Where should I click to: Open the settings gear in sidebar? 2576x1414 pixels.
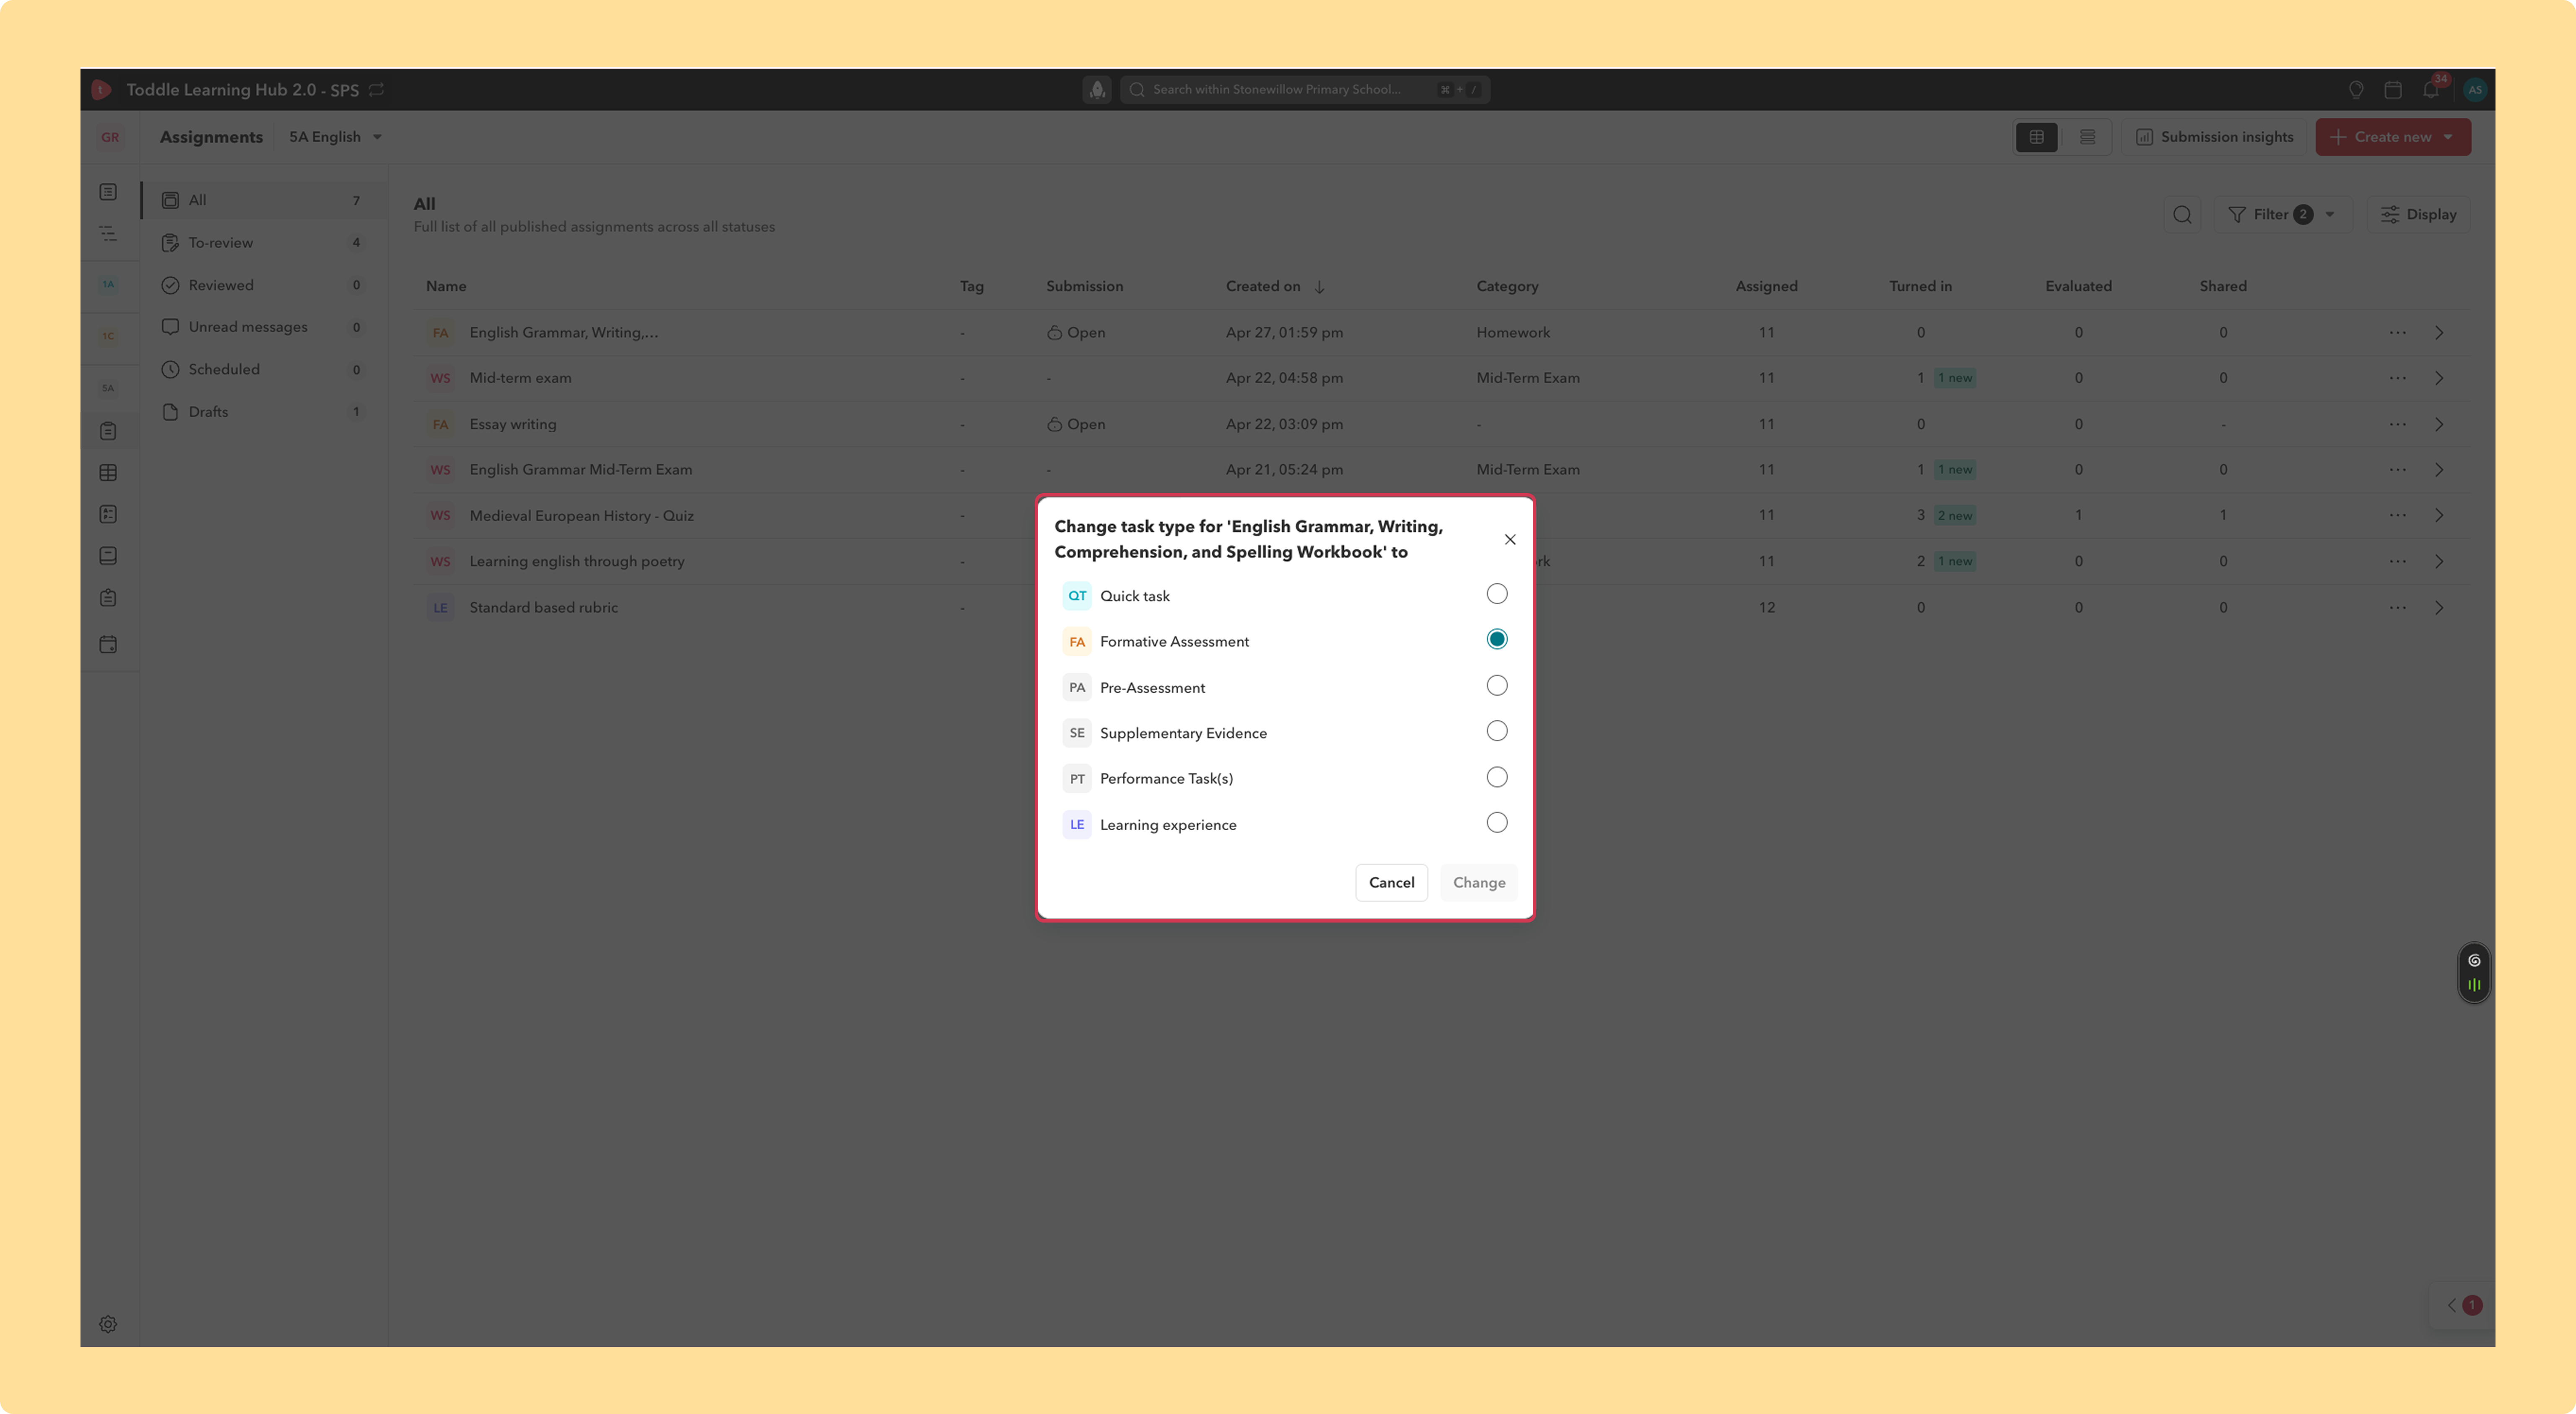108,1324
